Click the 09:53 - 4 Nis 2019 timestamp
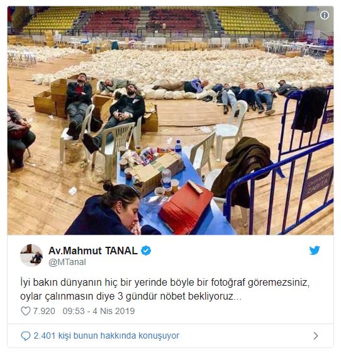The height and width of the screenshot is (355, 341). [98, 311]
